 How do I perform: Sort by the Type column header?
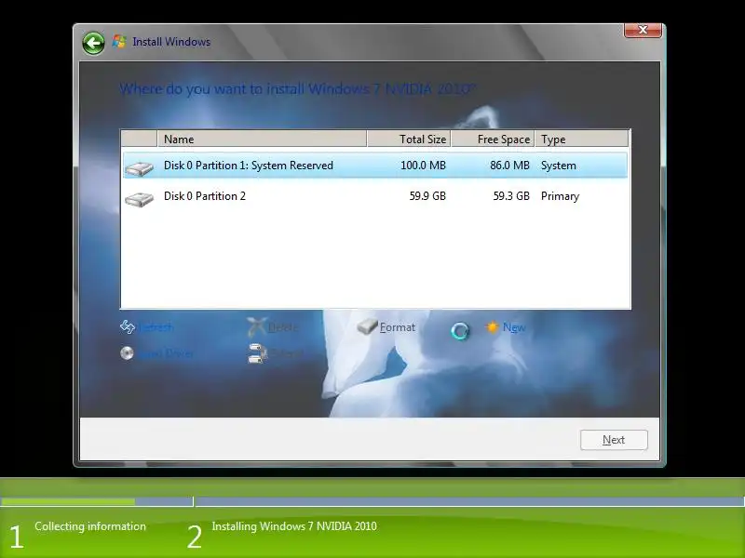point(581,139)
